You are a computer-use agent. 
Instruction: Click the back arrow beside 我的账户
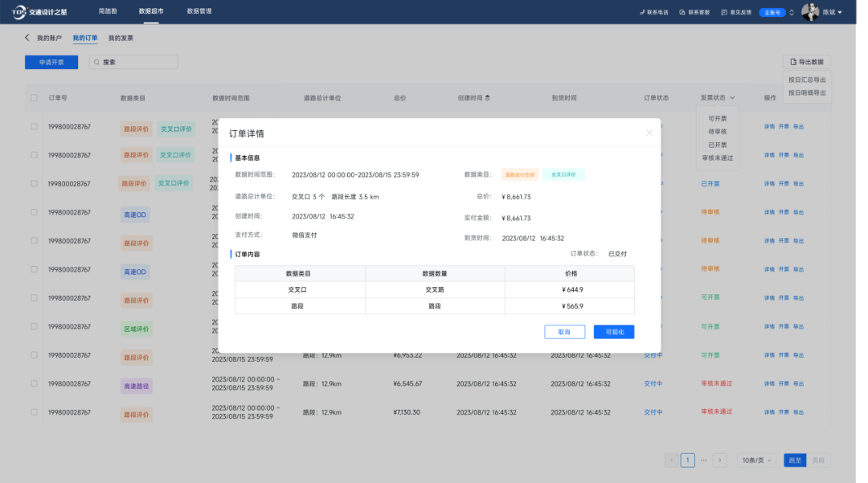(x=27, y=38)
